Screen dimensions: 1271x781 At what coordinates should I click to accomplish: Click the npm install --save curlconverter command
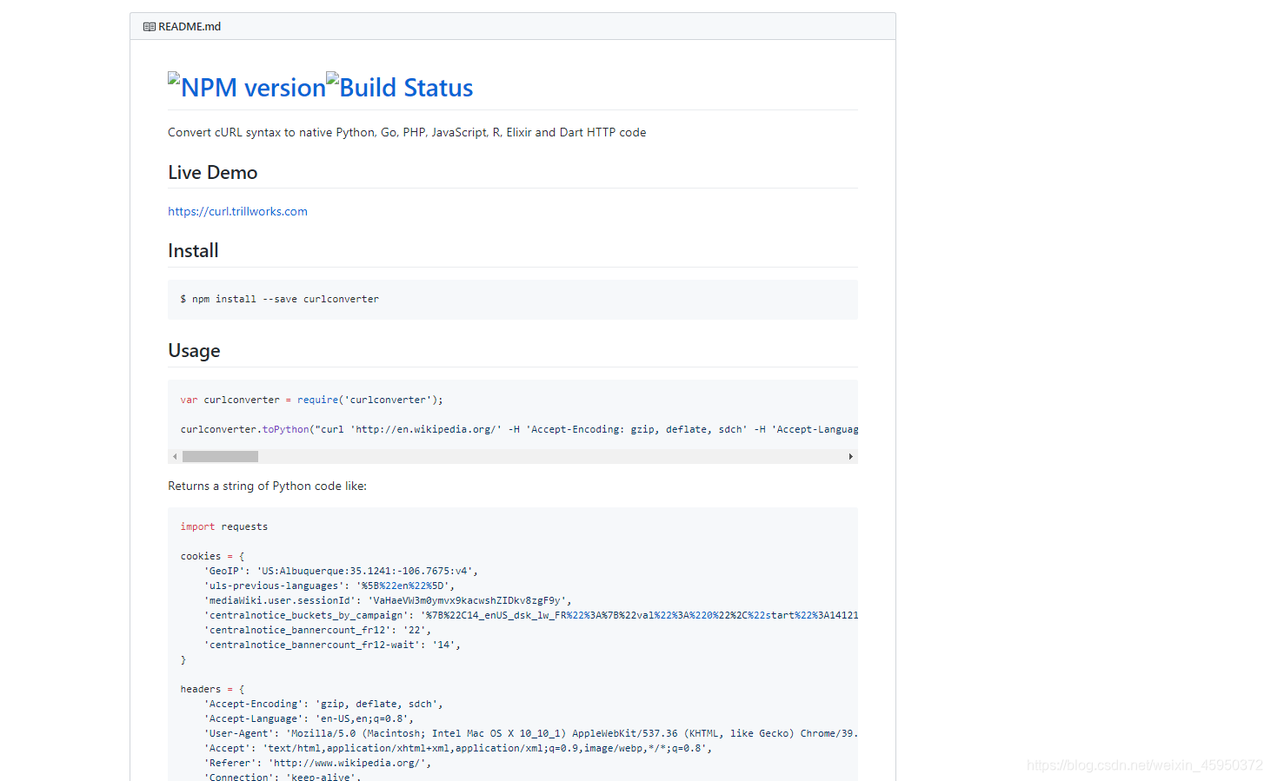click(x=279, y=299)
